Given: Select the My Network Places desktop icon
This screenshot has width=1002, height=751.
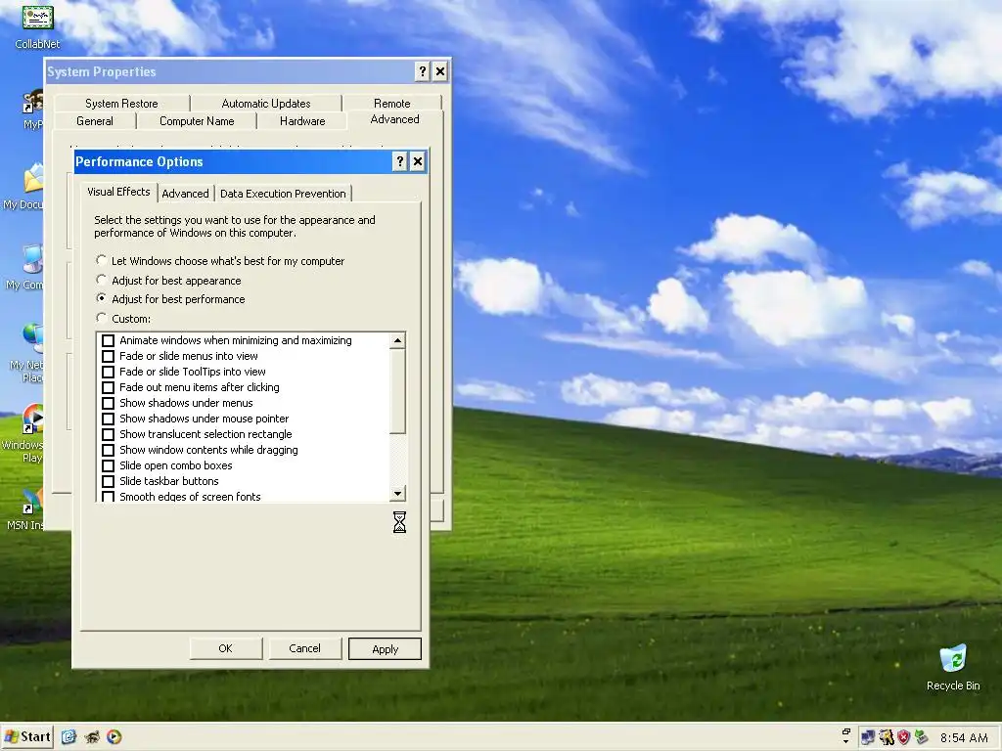Looking at the screenshot, I should (x=28, y=352).
